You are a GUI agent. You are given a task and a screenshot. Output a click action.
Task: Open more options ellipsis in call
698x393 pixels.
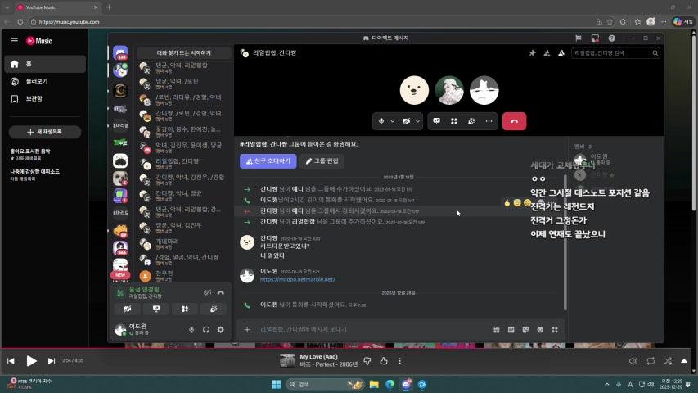pyautogui.click(x=489, y=121)
